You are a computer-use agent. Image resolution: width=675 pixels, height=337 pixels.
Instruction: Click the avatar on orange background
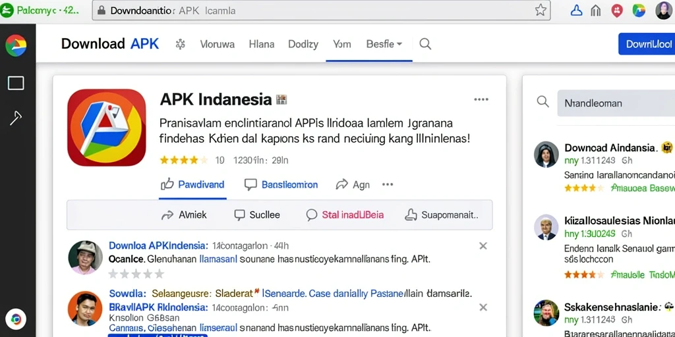point(85,309)
